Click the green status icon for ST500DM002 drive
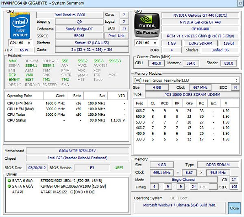Viewport: 244px width, 217px height. [9, 180]
